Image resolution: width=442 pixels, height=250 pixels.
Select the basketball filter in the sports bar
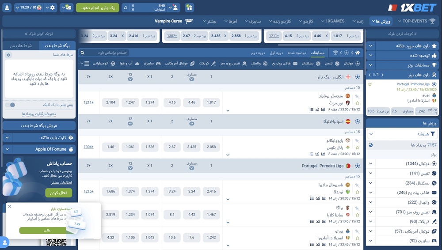coord(311,64)
